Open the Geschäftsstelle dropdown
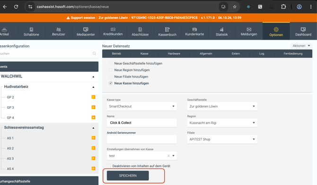Viewport: 317px width, 185px height. tap(222, 106)
